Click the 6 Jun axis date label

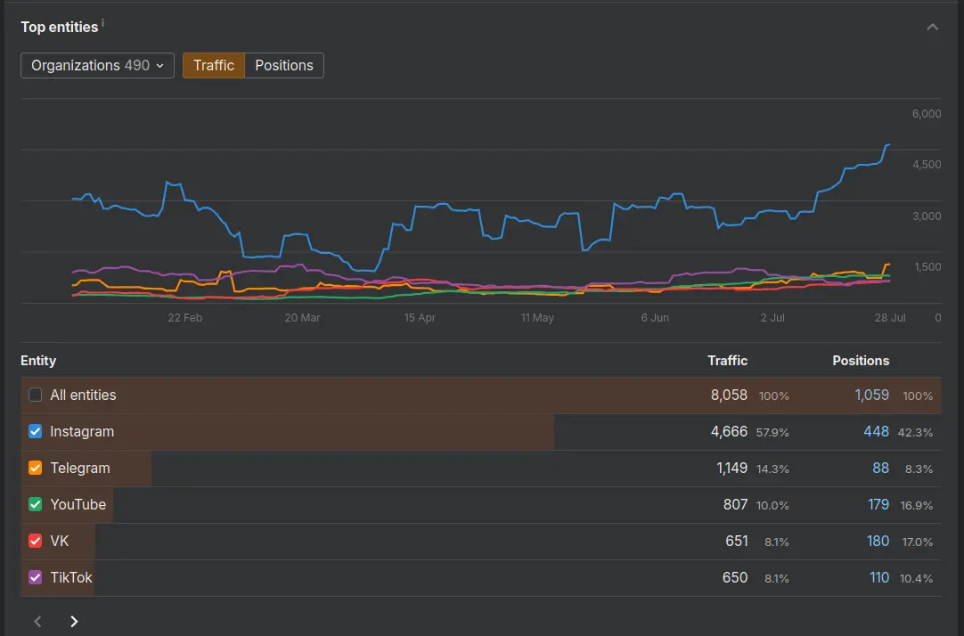point(655,318)
